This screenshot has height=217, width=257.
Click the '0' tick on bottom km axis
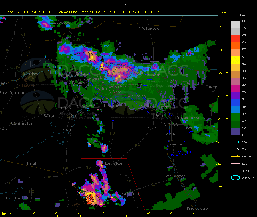pyautogui.click(x=34, y=213)
